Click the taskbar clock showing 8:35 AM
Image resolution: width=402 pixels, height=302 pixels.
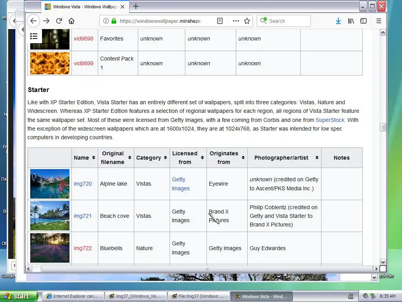point(387,296)
